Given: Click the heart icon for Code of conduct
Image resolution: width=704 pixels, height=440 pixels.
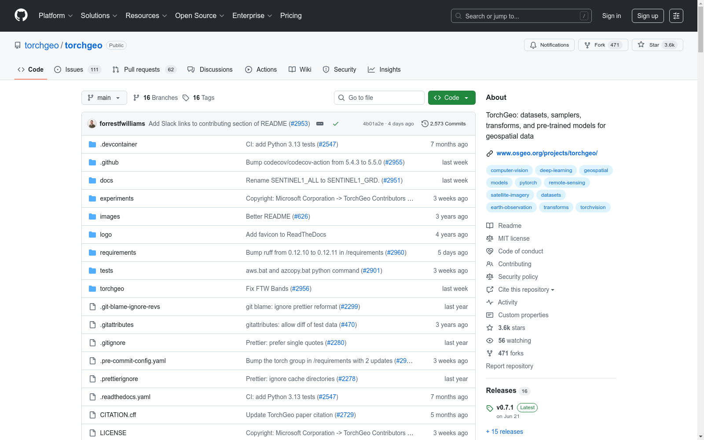Looking at the screenshot, I should click(x=490, y=251).
